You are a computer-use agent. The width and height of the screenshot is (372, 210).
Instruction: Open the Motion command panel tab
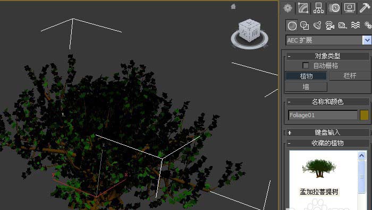[334, 8]
